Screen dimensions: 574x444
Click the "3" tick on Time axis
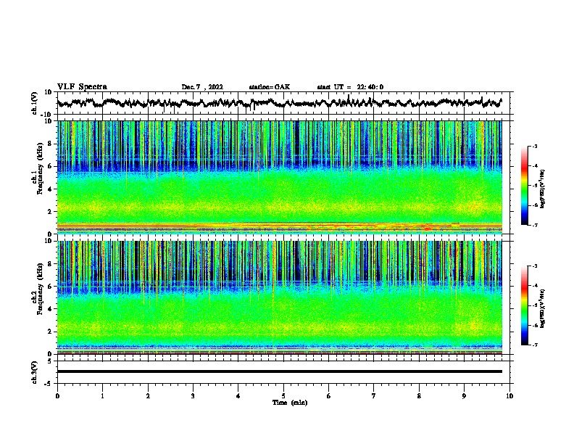coord(193,396)
